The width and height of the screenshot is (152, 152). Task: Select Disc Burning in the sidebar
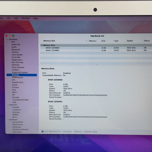click(17, 62)
